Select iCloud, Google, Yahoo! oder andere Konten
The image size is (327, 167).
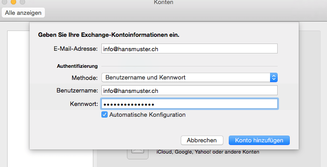(208, 152)
